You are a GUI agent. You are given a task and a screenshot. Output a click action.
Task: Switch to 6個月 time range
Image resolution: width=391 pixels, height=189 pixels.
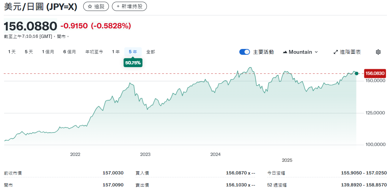[x=70, y=52]
